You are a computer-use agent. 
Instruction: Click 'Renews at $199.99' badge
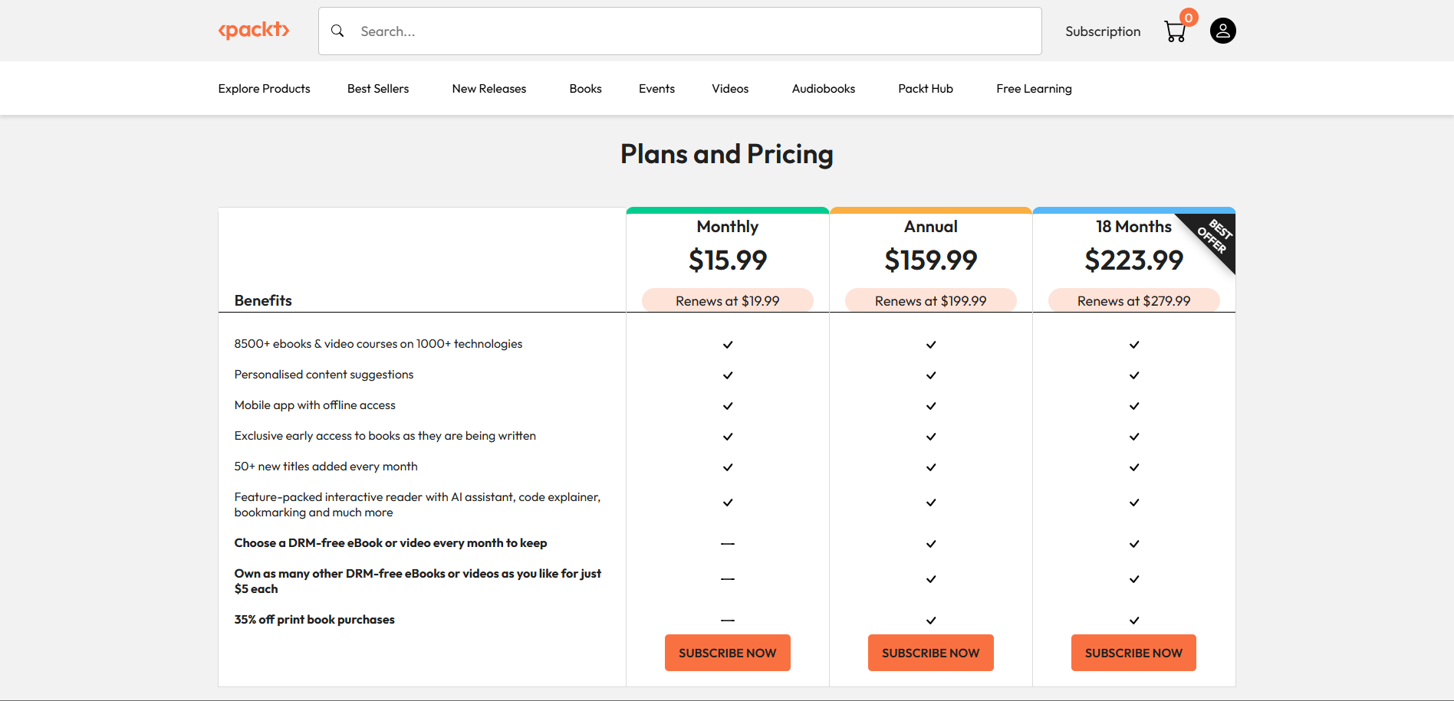point(931,301)
